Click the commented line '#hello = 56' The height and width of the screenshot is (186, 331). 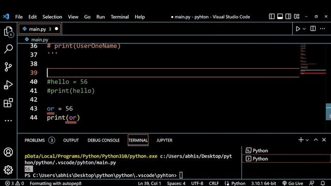click(67, 82)
